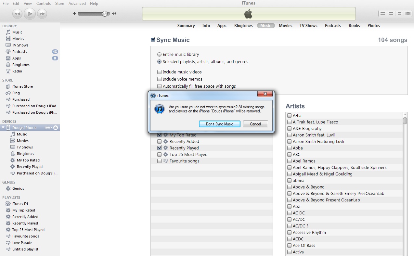The image size is (414, 256).
Task: Open the Edit menu
Action: coord(16,4)
